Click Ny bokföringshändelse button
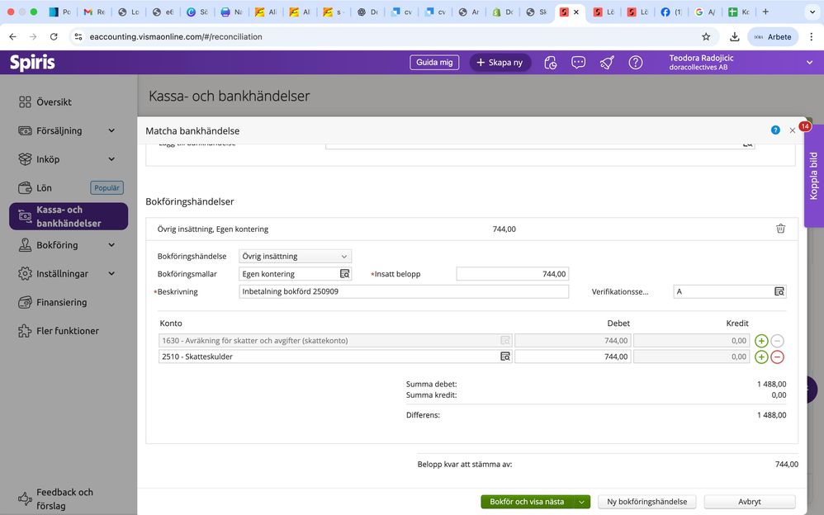Viewport: 824px width, 515px height. [647, 502]
